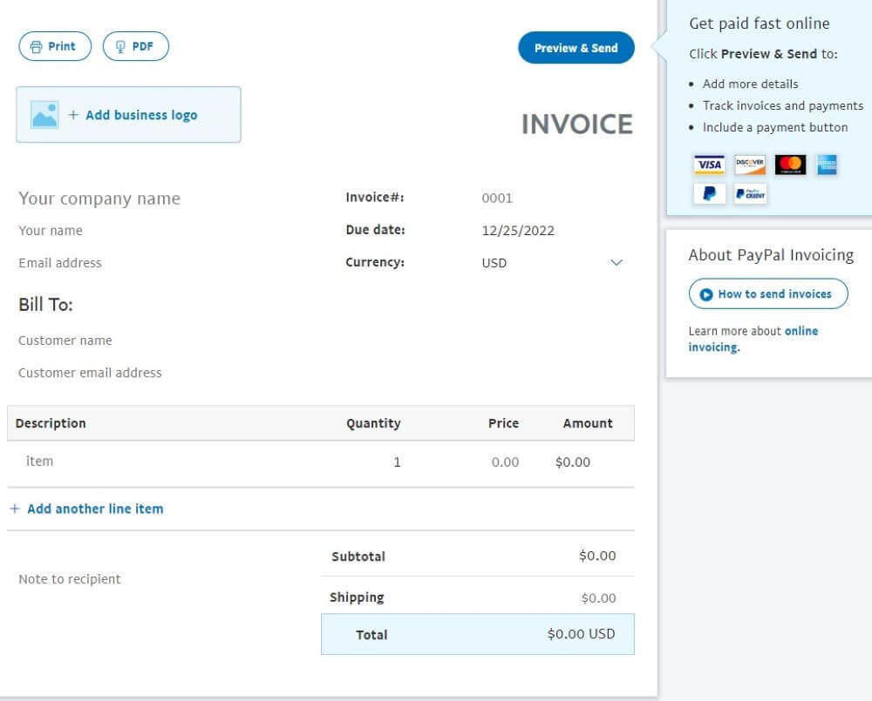872x701 pixels.
Task: Click the Note to recipient field
Action: [70, 578]
